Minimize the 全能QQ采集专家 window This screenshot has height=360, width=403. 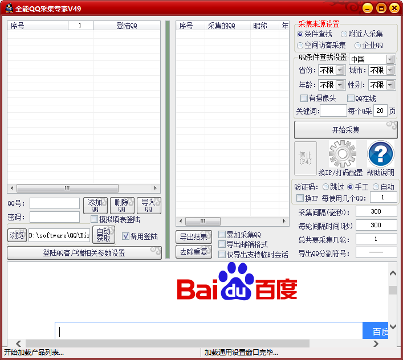click(368, 9)
